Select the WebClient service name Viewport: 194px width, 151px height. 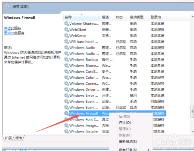[78, 29]
